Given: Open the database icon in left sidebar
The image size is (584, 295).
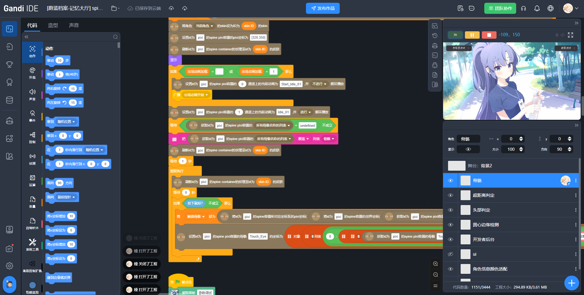Looking at the screenshot, I should click(x=10, y=100).
